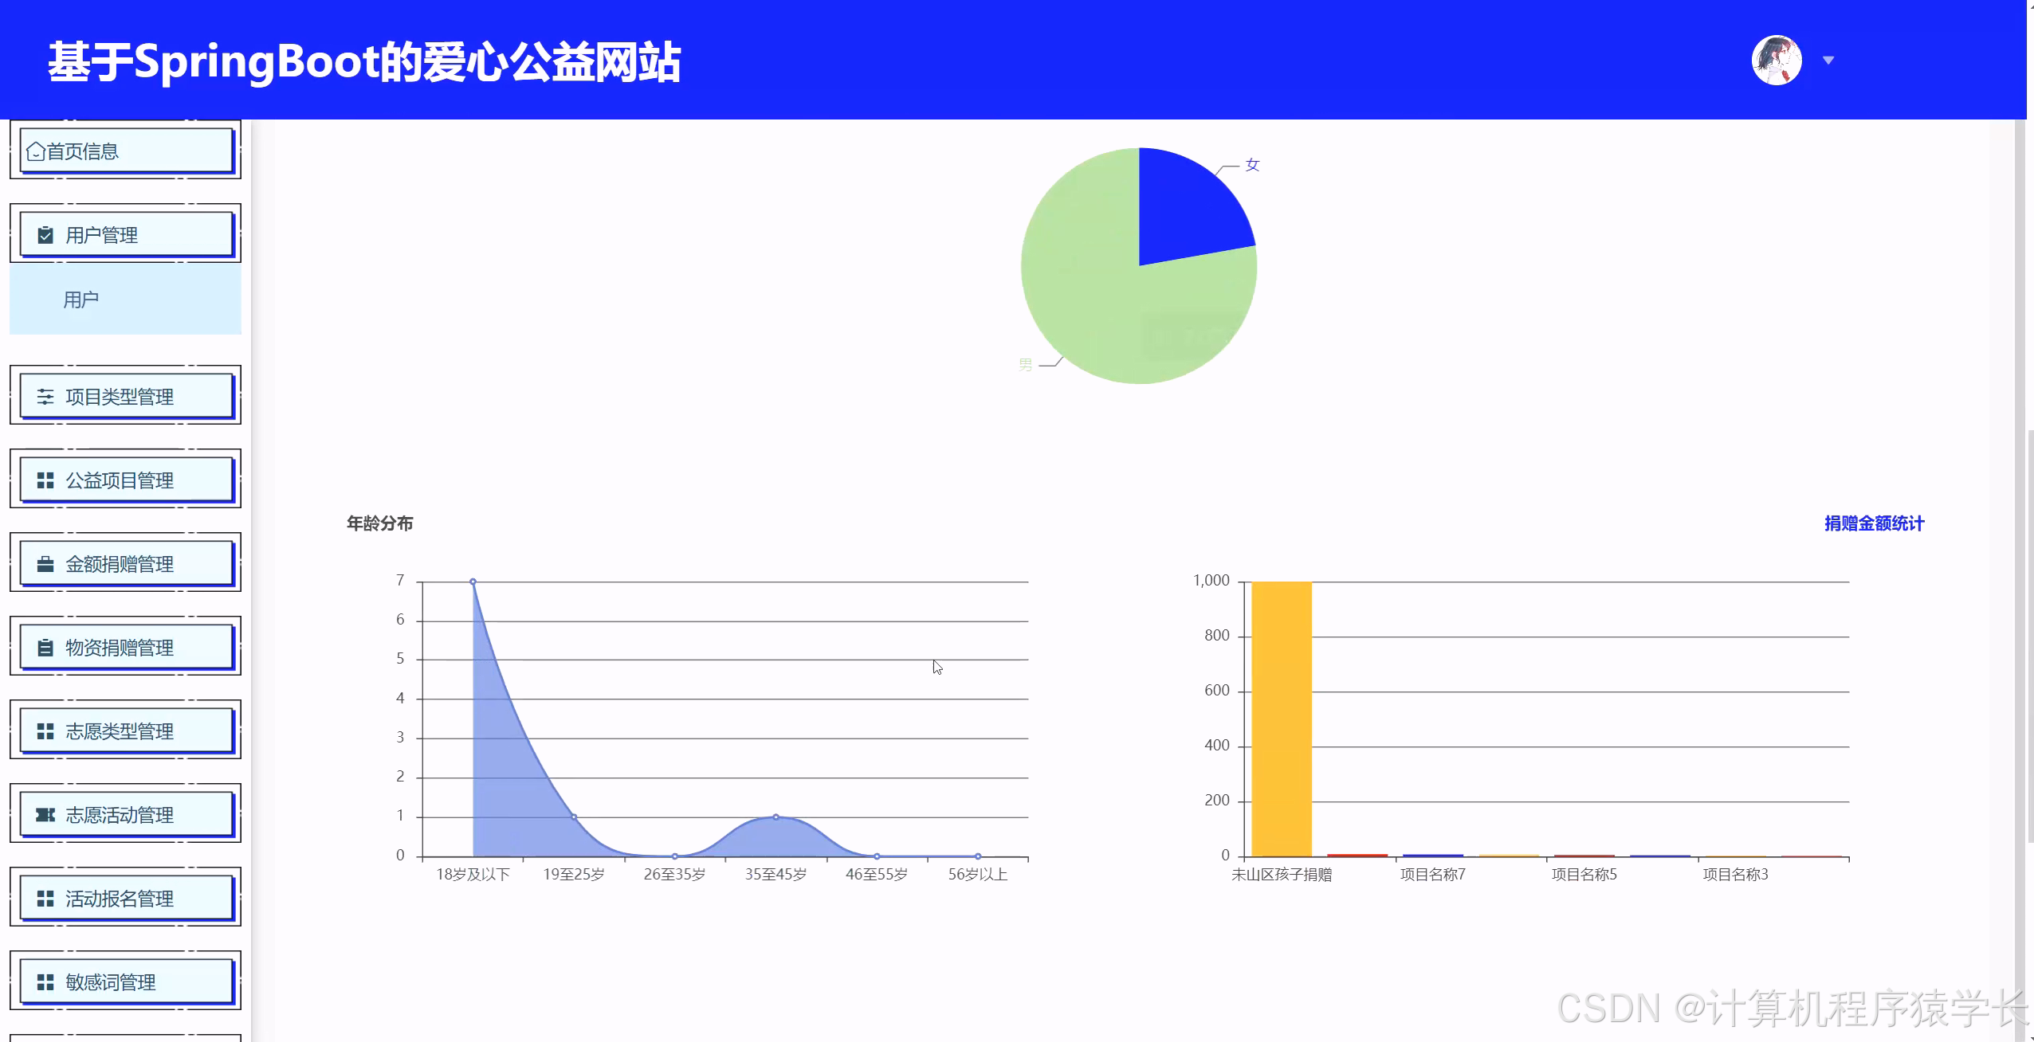Click the 18岁及以下 data point
2034x1042 pixels.
[x=473, y=582]
